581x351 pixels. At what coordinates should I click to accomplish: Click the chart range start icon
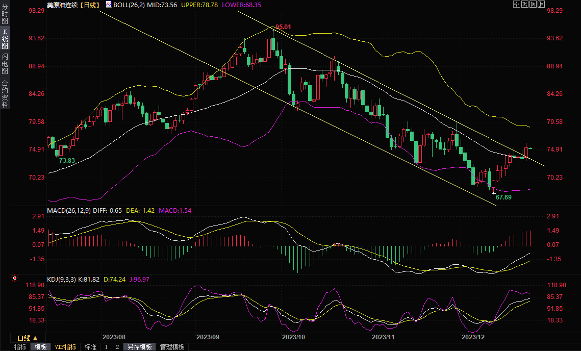pyautogui.click(x=525, y=4)
